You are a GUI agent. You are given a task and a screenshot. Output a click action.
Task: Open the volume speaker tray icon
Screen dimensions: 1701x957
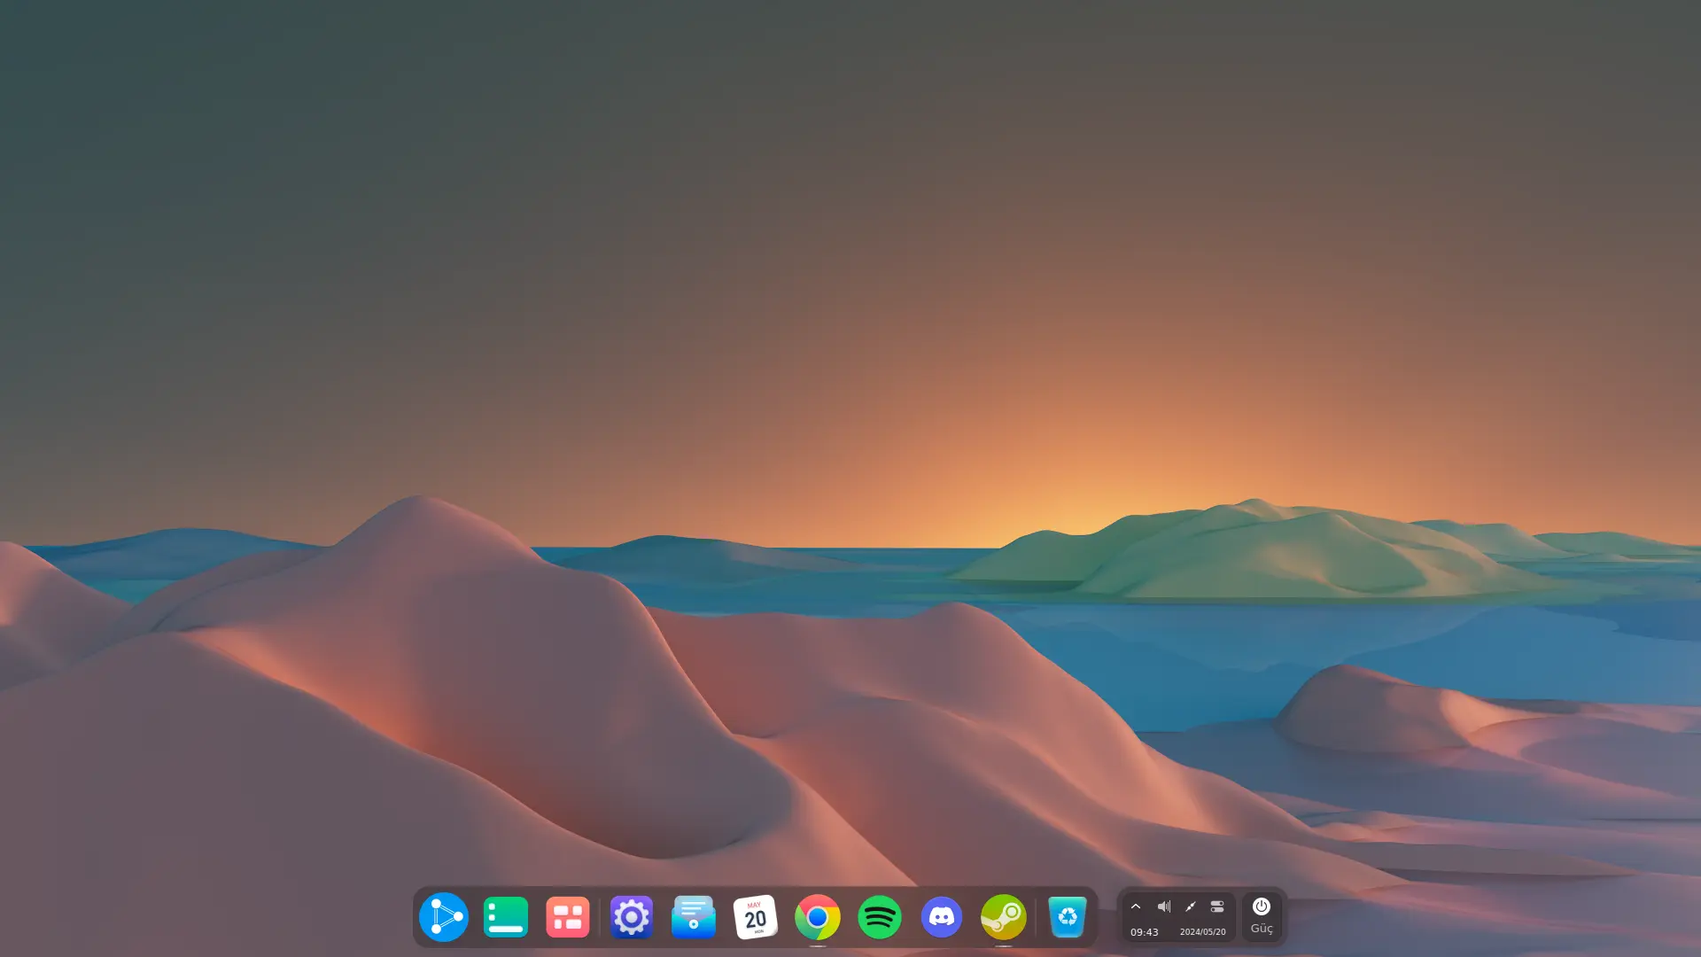(x=1164, y=906)
